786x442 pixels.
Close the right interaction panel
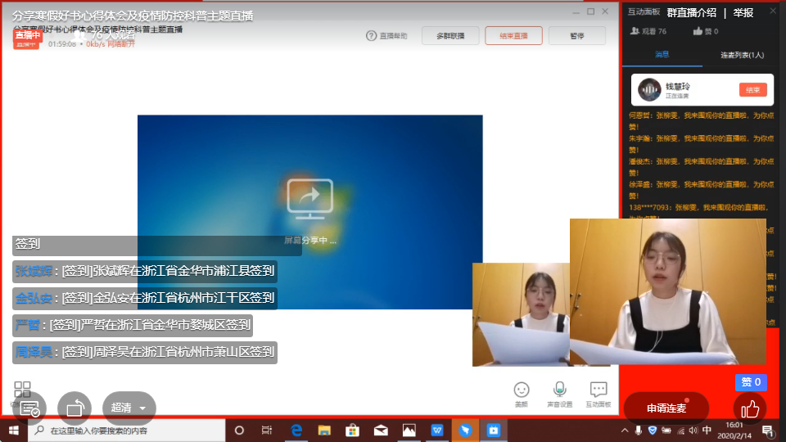coord(773,11)
